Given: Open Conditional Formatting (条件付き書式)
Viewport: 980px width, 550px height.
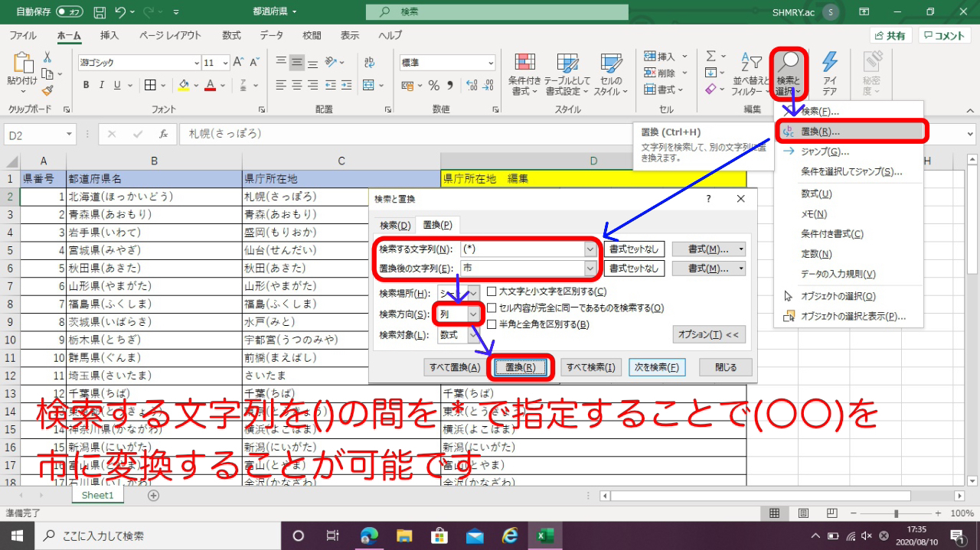Looking at the screenshot, I should point(525,73).
